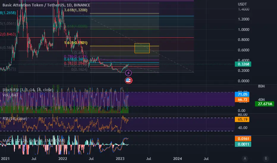Click the US flag economic event icon
The width and height of the screenshot is (277, 163).
point(129,81)
